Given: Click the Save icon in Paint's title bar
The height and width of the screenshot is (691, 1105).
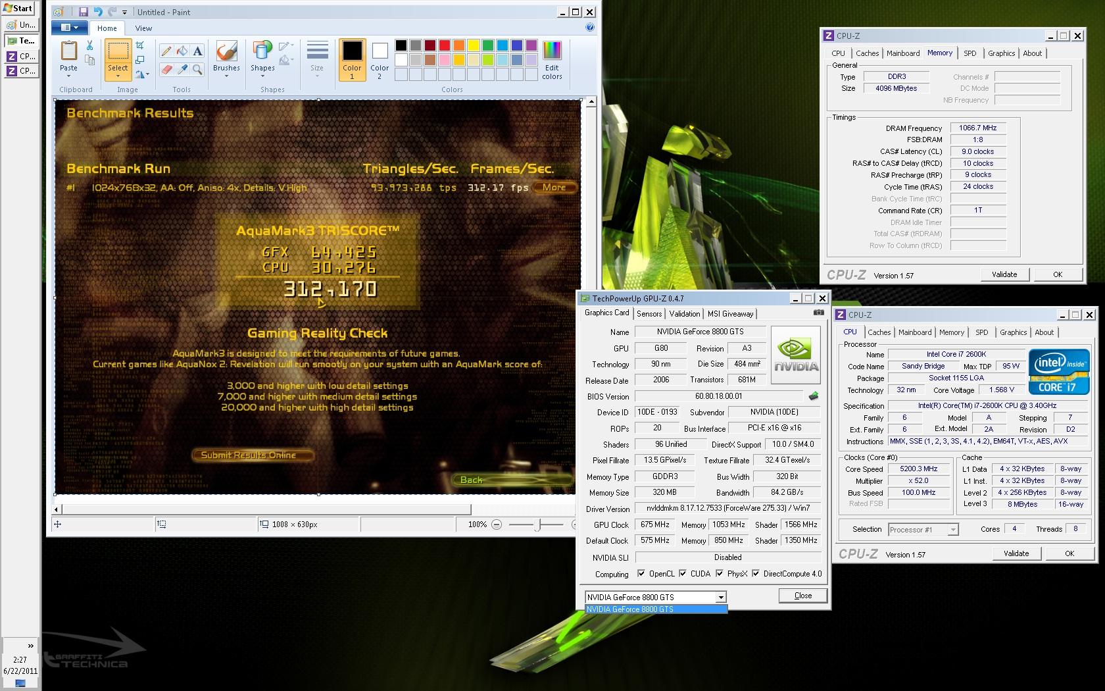Looking at the screenshot, I should tap(84, 12).
